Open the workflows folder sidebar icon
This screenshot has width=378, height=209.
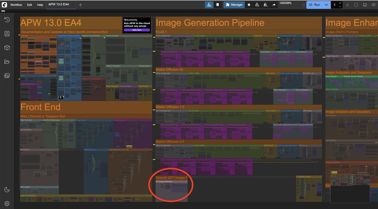[7, 62]
